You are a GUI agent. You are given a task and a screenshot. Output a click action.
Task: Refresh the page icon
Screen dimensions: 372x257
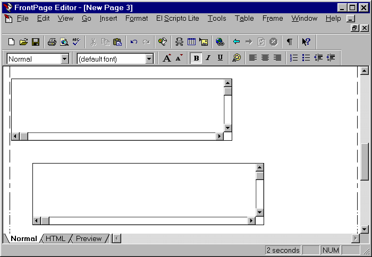pyautogui.click(x=261, y=42)
